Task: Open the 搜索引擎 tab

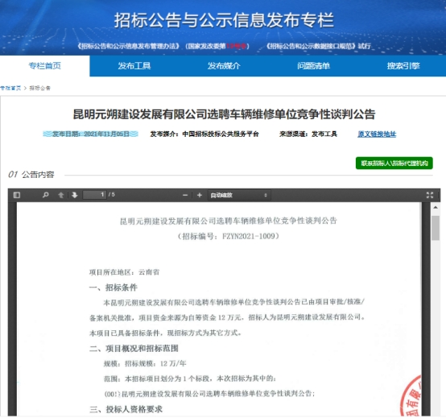Action: (403, 66)
